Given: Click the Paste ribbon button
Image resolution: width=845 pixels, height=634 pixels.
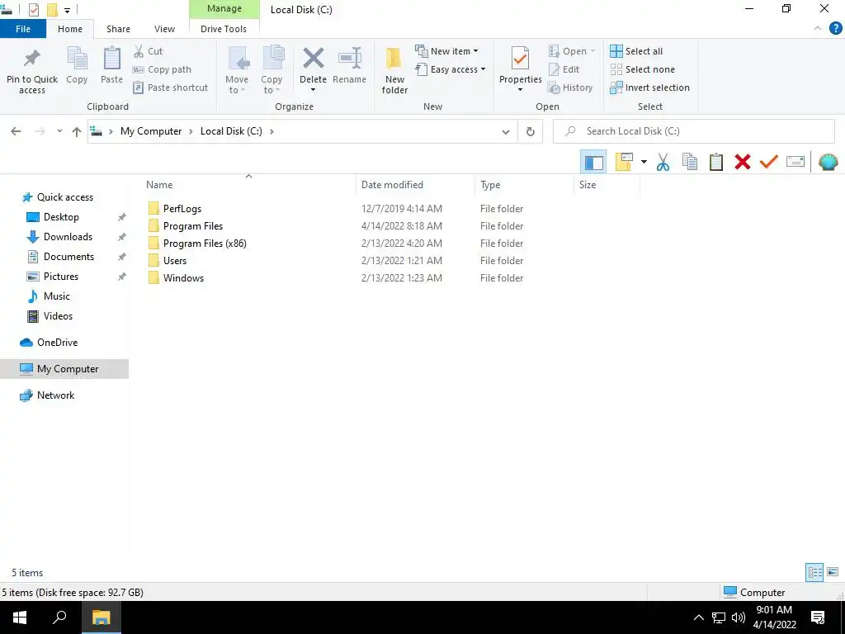Looking at the screenshot, I should click(x=111, y=65).
